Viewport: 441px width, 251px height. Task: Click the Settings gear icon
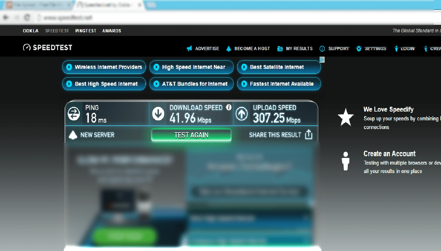coord(359,49)
